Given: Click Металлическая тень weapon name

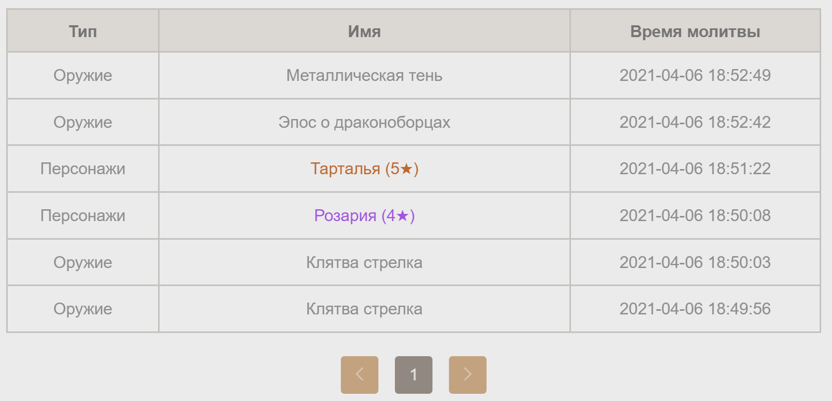Looking at the screenshot, I should tap(364, 75).
